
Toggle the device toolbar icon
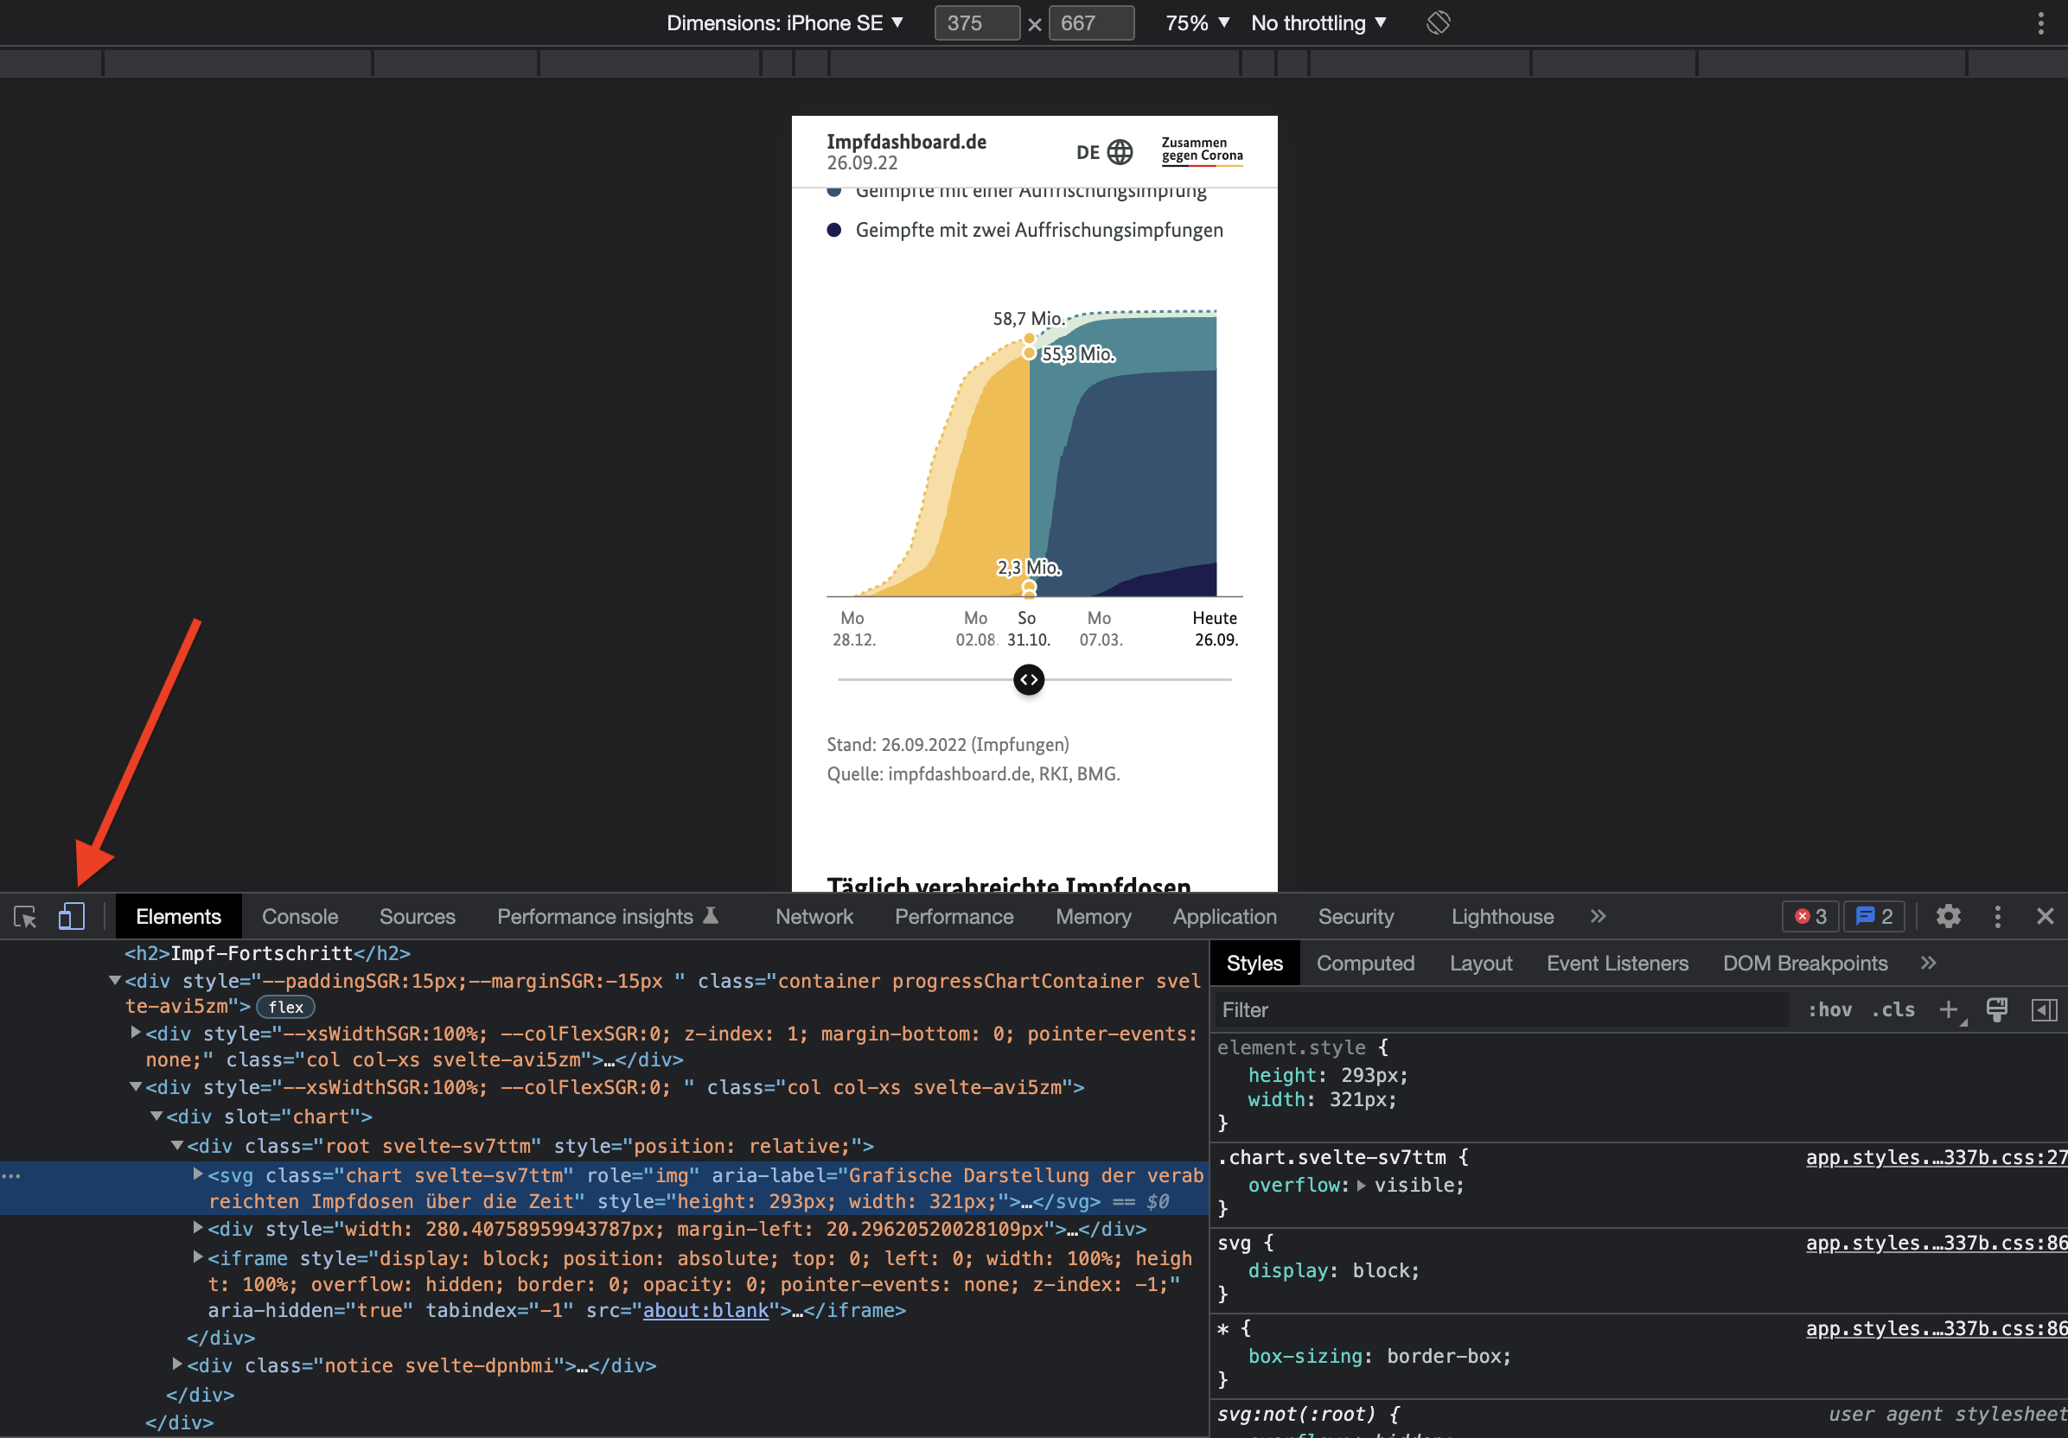[71, 917]
